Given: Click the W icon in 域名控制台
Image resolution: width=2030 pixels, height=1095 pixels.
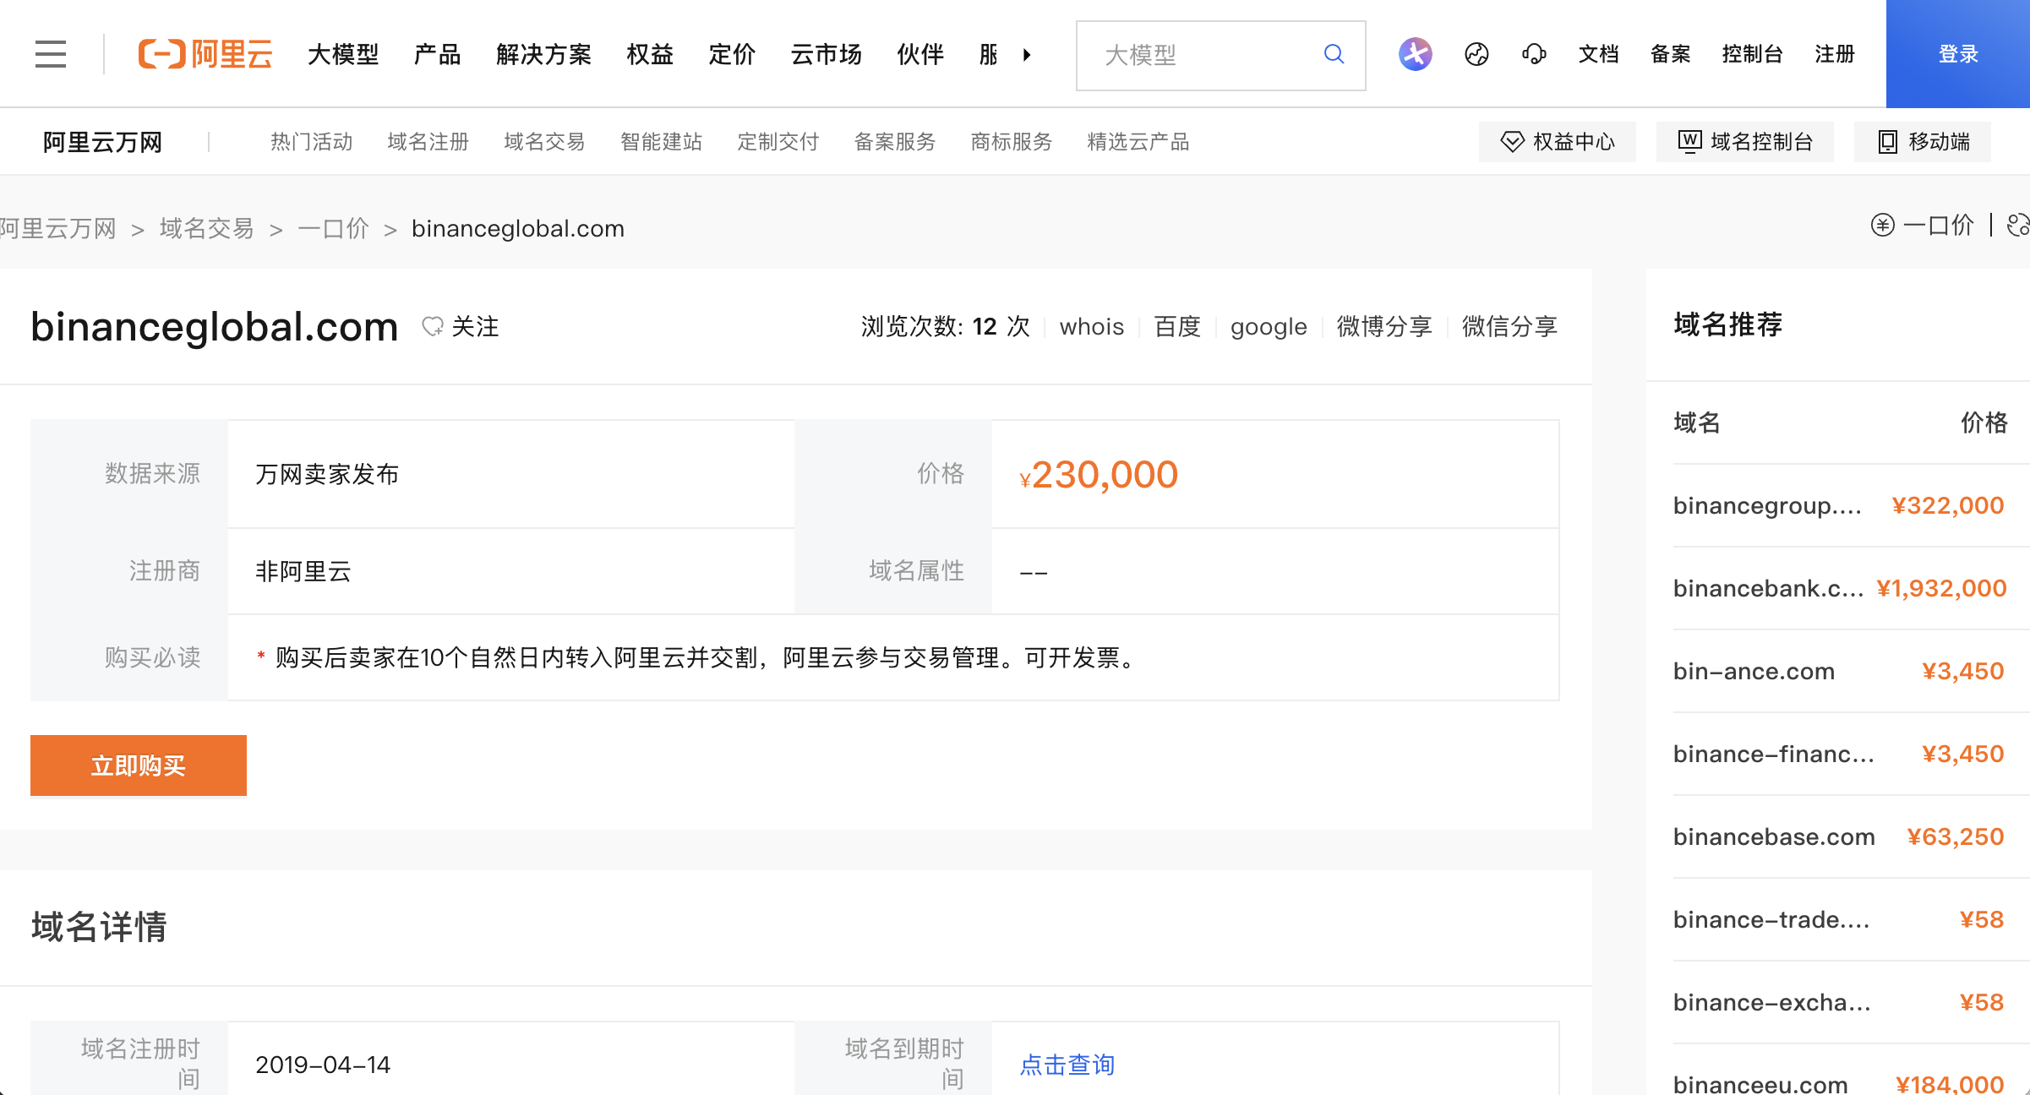Looking at the screenshot, I should 1689,141.
